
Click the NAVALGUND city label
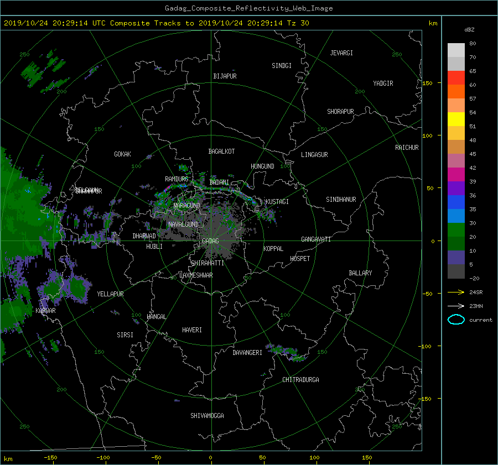click(183, 224)
